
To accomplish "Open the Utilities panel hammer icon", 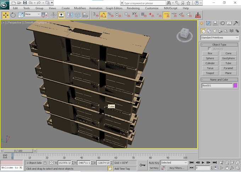I will [x=237, y=23].
